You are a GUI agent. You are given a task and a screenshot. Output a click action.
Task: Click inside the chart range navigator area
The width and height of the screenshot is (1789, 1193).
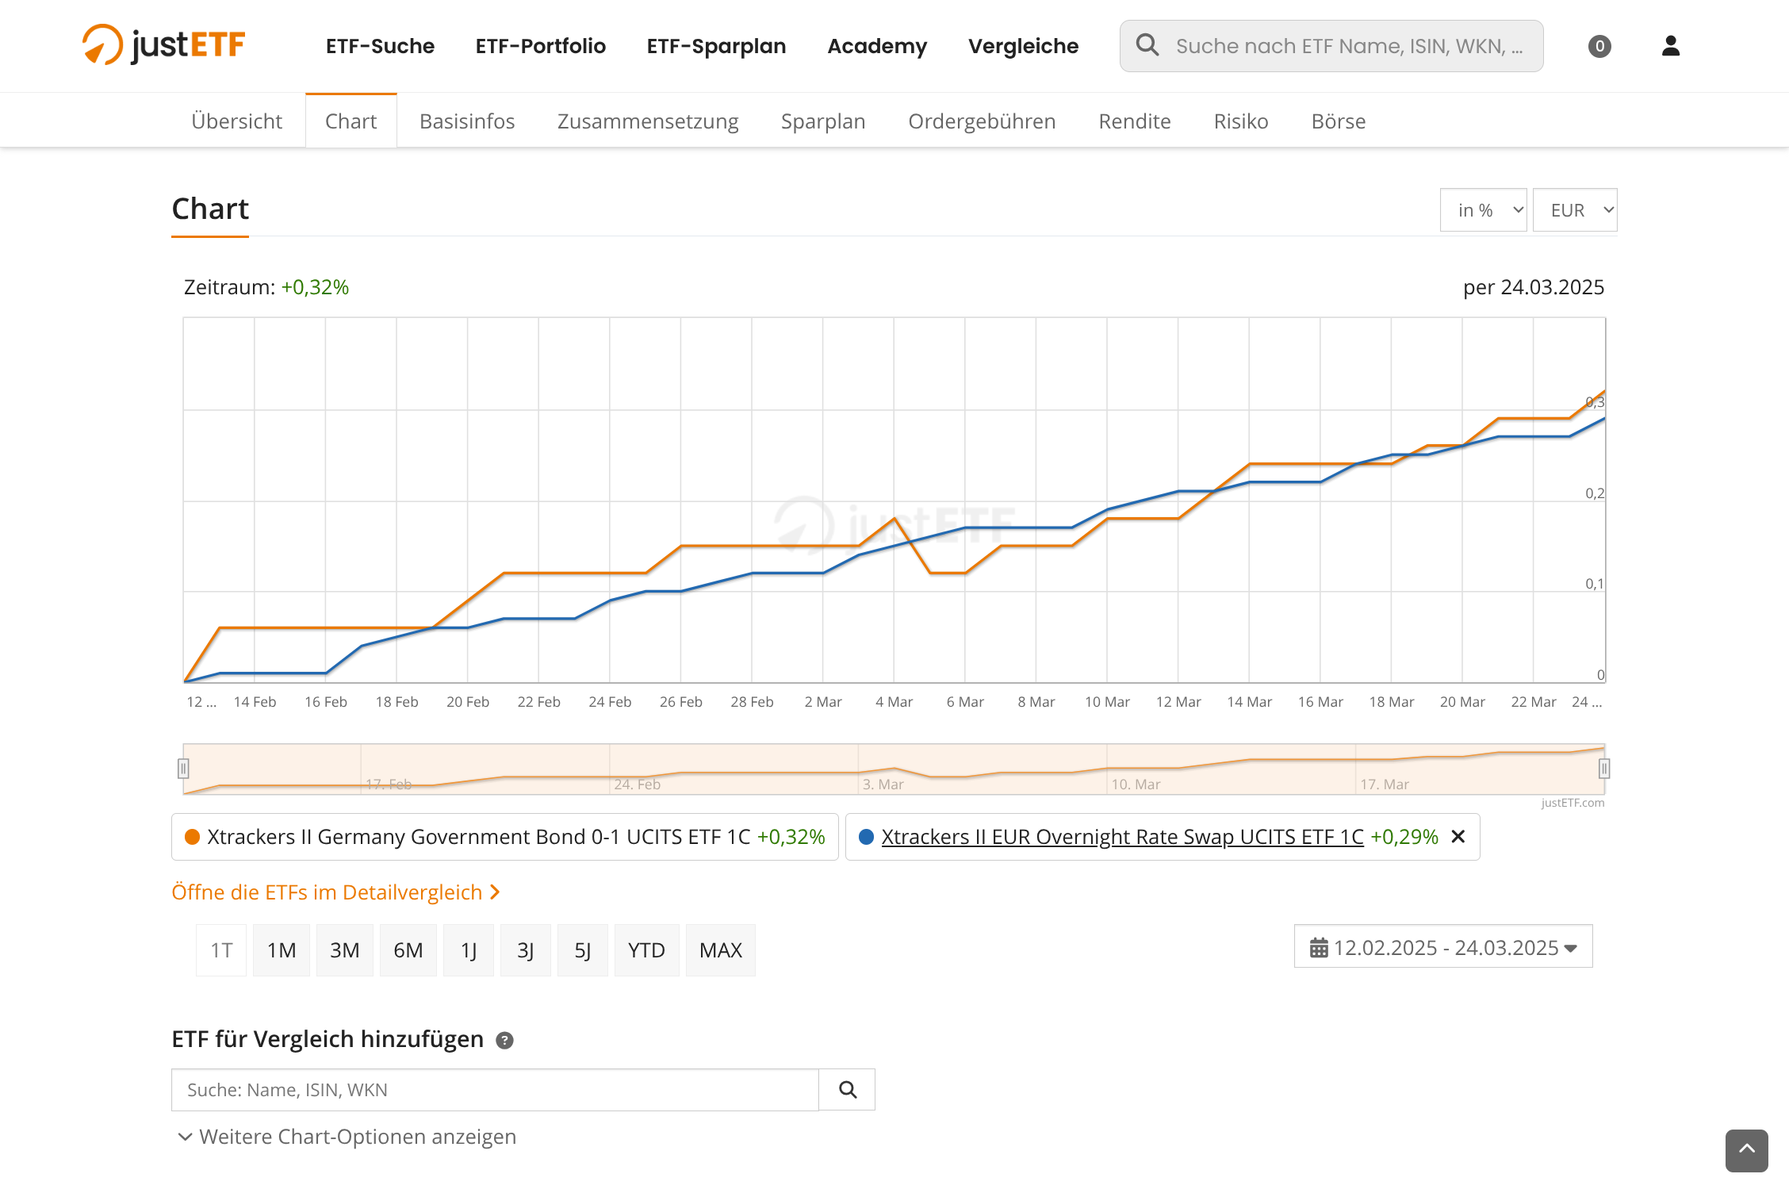pyautogui.click(x=894, y=769)
